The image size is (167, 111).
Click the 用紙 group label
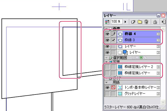pyautogui.click(x=116, y=82)
